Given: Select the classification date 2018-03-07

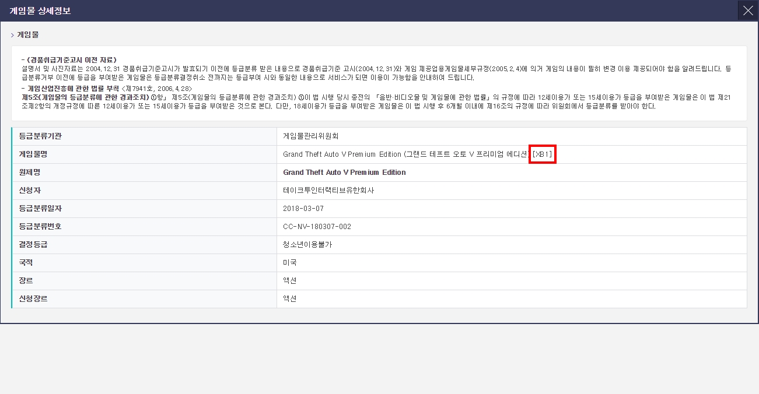Looking at the screenshot, I should pos(303,209).
